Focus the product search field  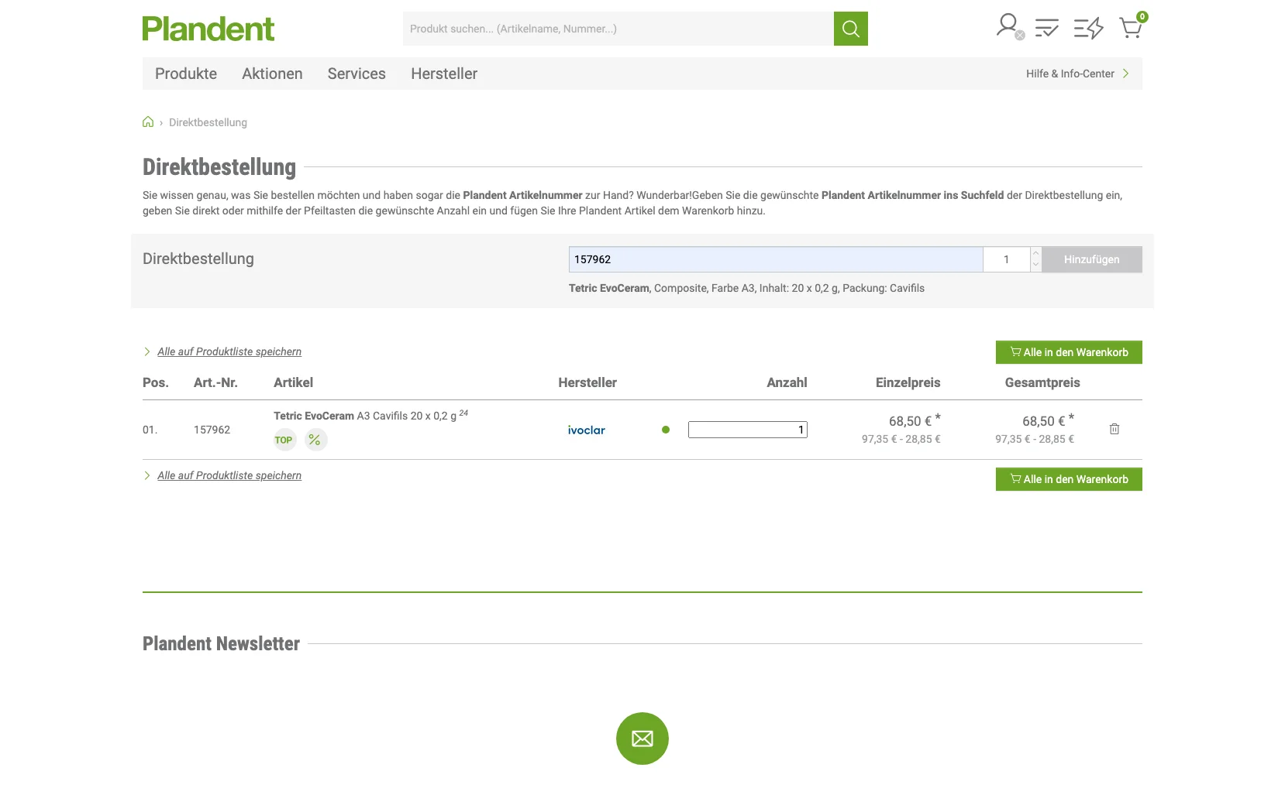[618, 29]
